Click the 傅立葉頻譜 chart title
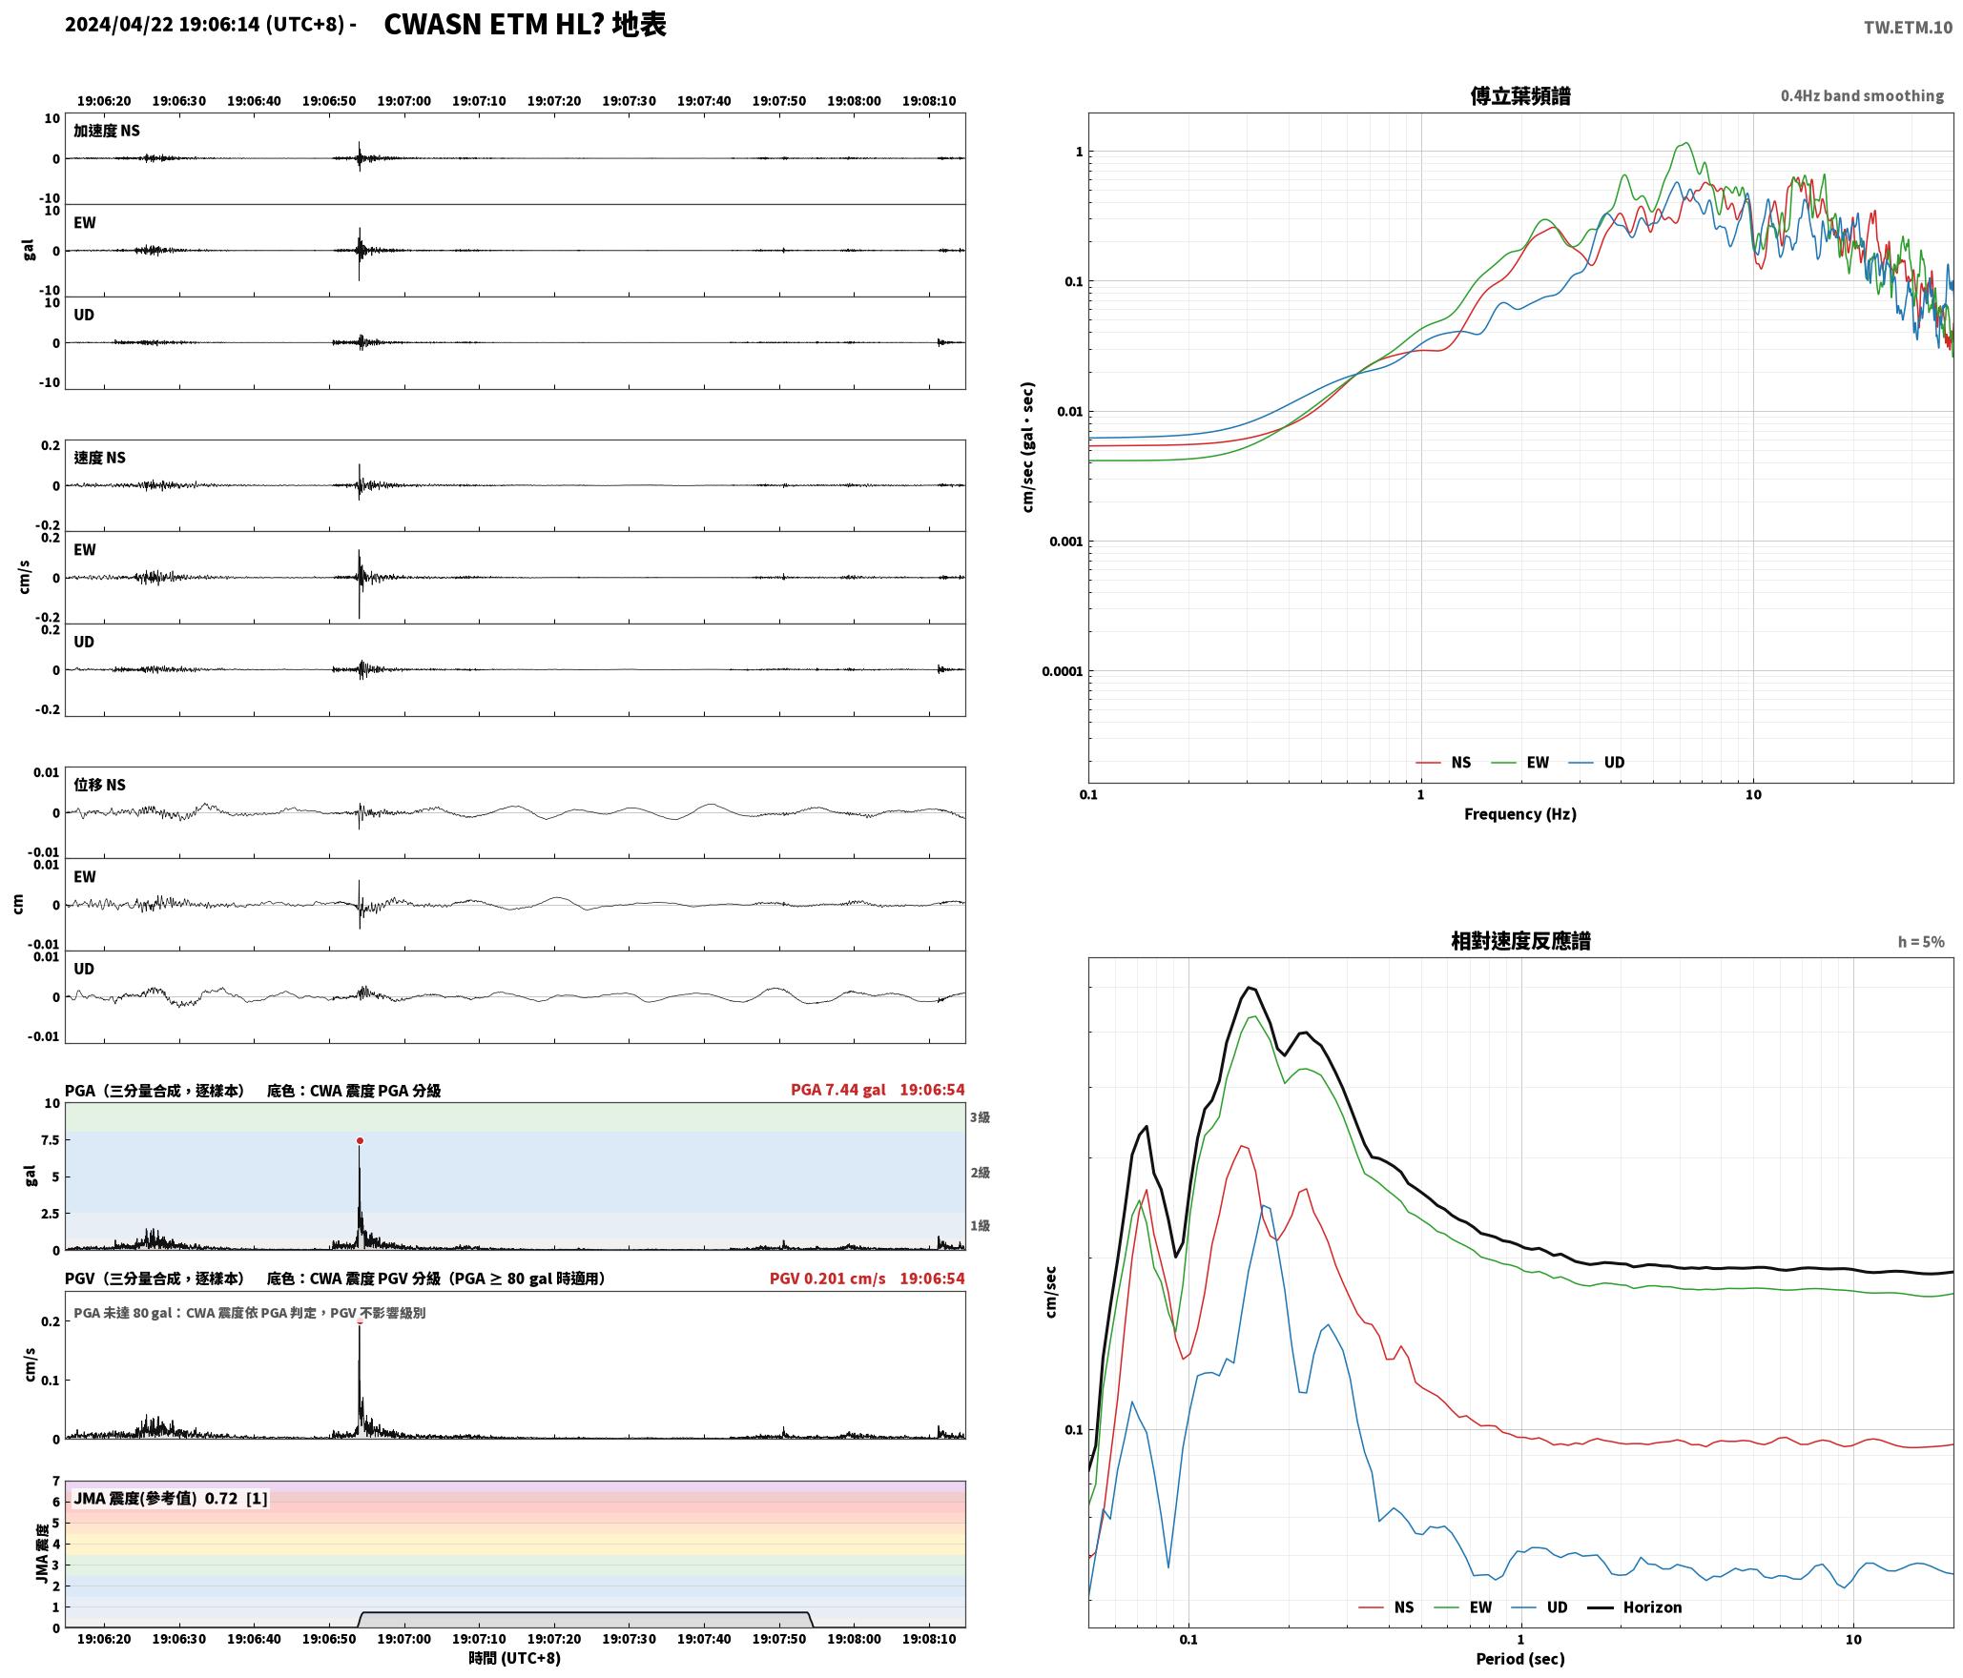Screen dimensions: 1963x1678 click(x=1520, y=96)
